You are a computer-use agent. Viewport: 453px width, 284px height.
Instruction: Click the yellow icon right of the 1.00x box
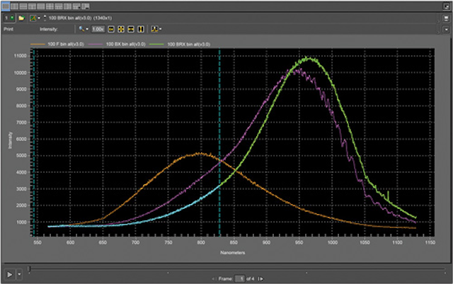pos(111,29)
